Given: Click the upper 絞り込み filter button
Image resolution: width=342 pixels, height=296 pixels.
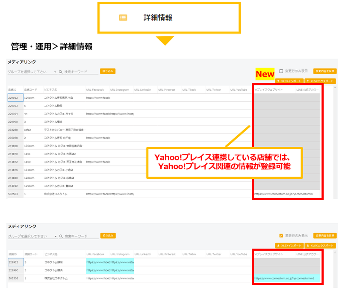Looking at the screenshot, I should [x=107, y=71].
